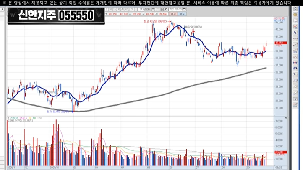
Task: Click the small square at volume panel corner
Action: tap(286, 117)
